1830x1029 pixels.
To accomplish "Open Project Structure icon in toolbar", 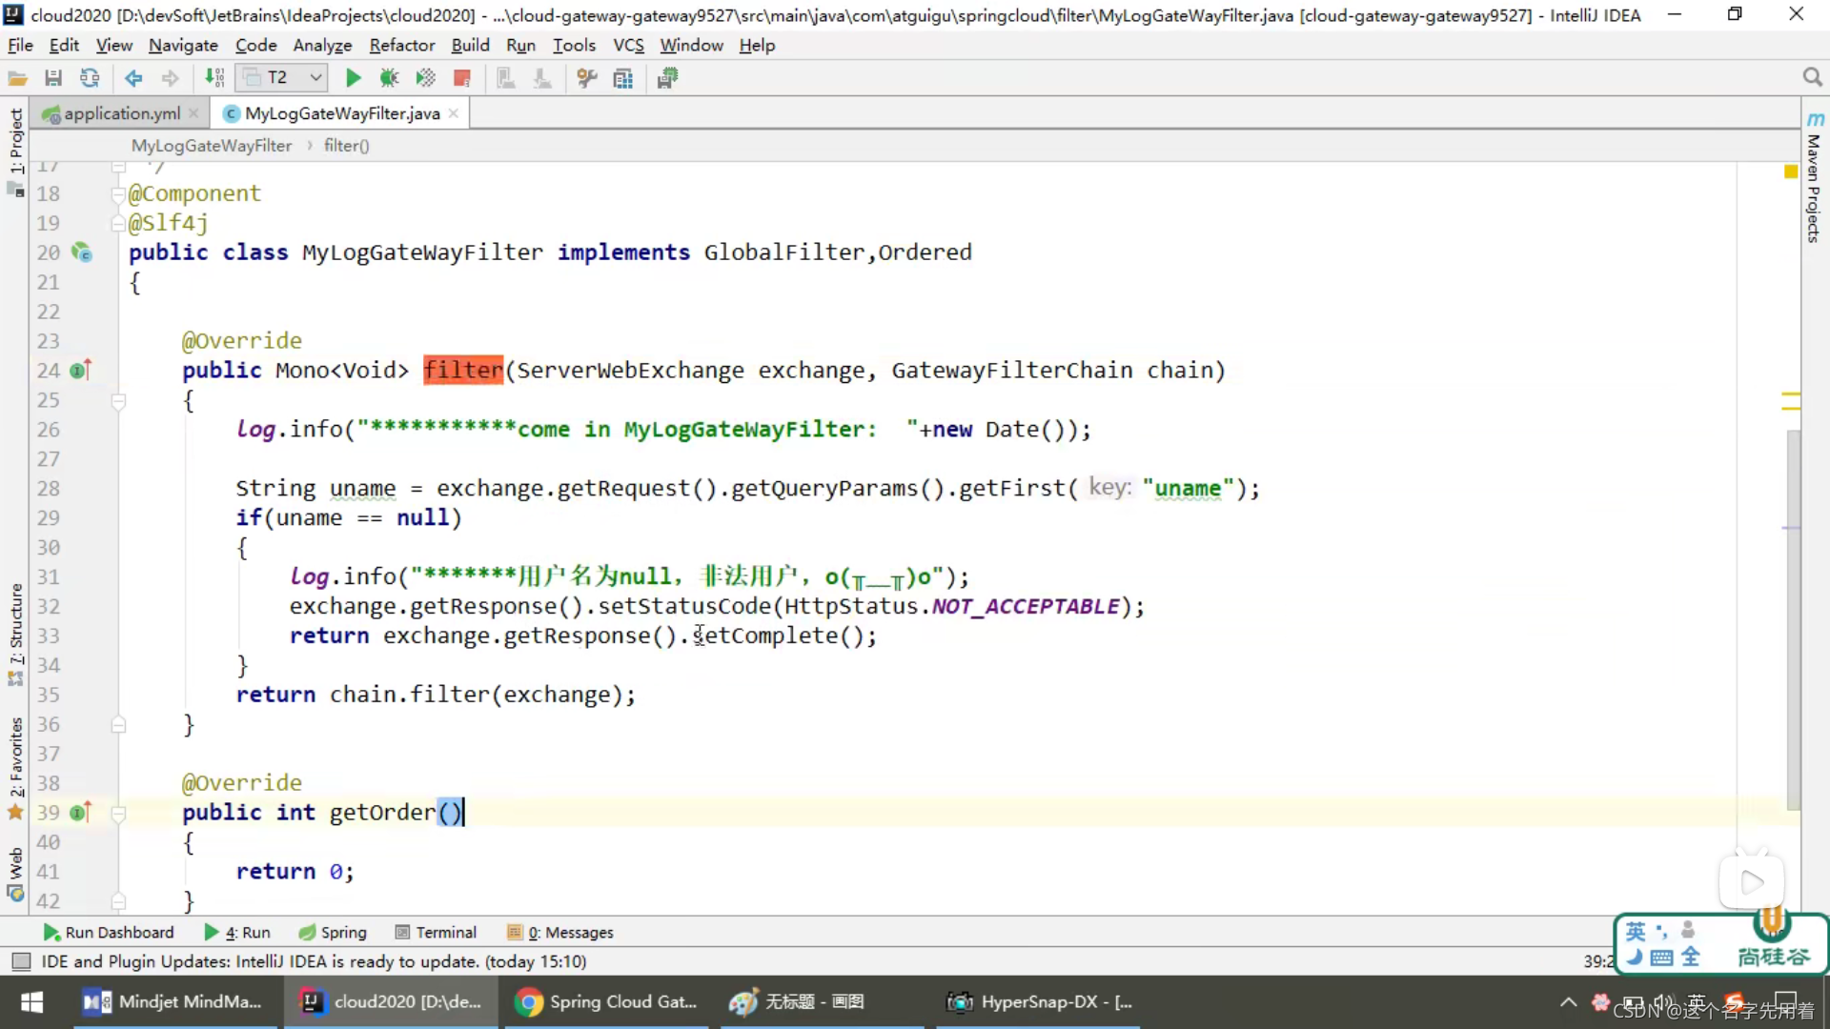I will (x=623, y=78).
